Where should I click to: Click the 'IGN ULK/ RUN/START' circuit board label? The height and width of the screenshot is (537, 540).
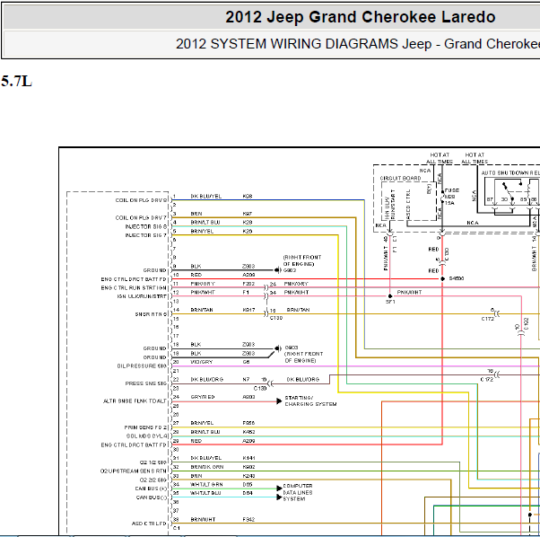(390, 205)
